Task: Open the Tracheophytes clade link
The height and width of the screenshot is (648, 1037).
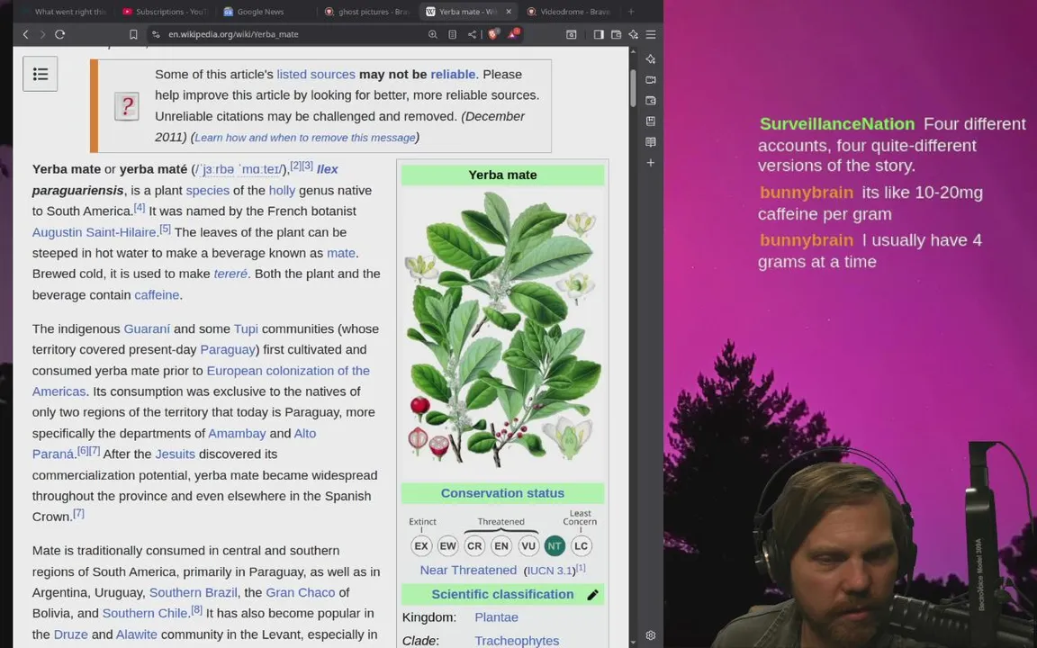Action: [517, 641]
